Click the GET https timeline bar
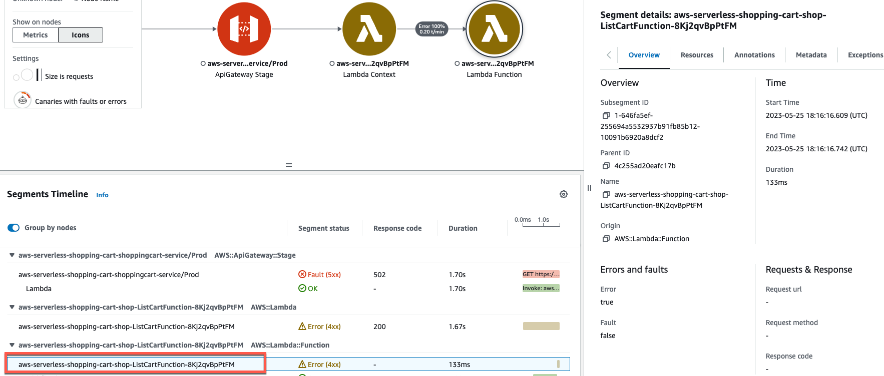 [541, 274]
